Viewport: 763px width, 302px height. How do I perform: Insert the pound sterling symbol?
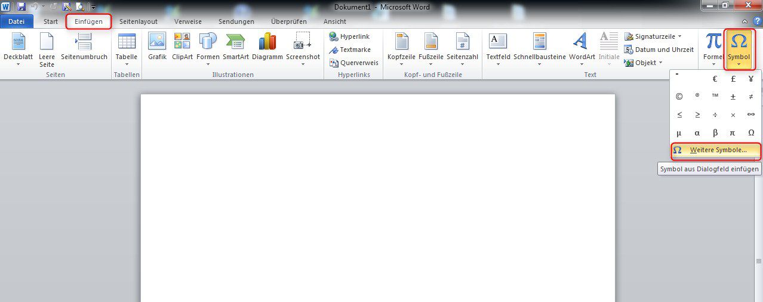(x=733, y=79)
